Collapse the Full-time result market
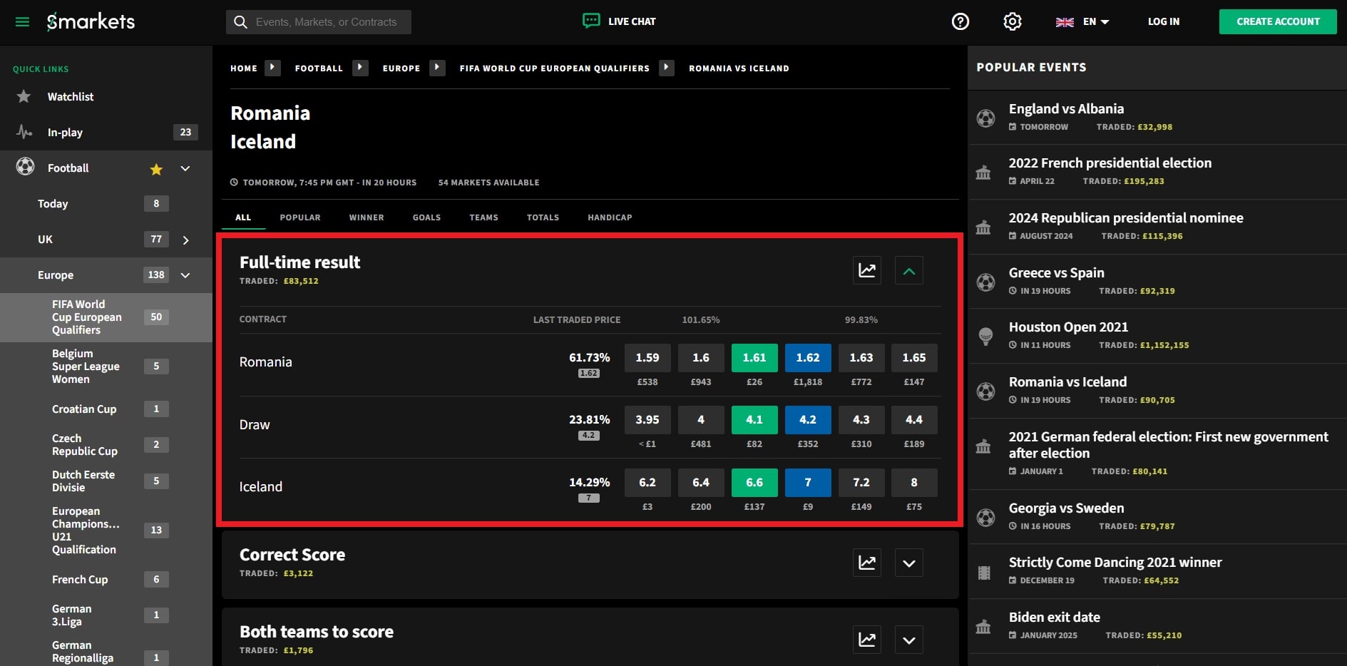The image size is (1347, 666). 908,270
